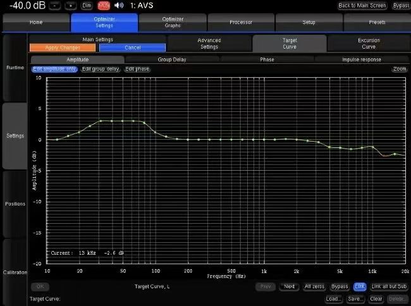Switch to the Impulse response graph tab
This screenshot has width=411, height=306.
pos(361,59)
